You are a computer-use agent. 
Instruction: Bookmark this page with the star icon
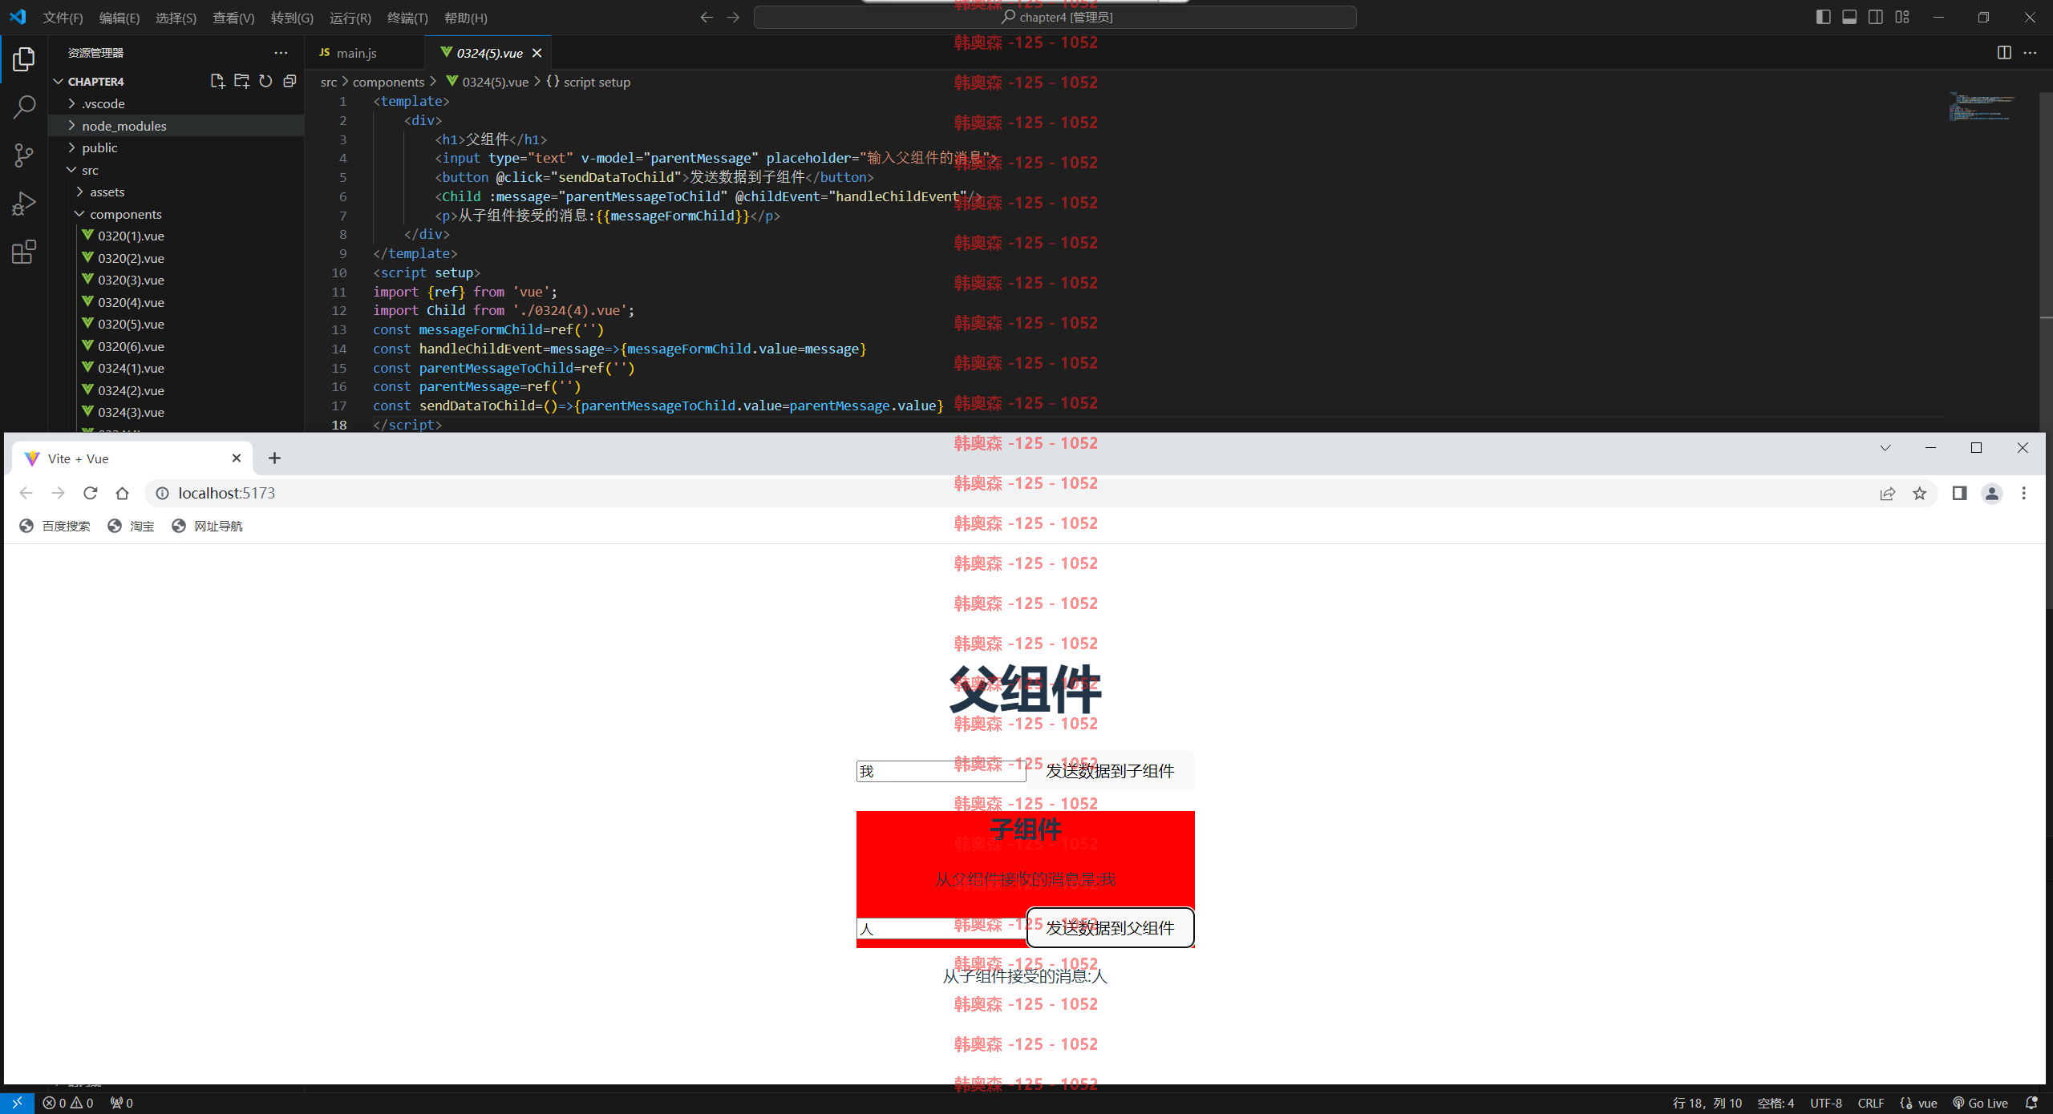coord(1919,493)
